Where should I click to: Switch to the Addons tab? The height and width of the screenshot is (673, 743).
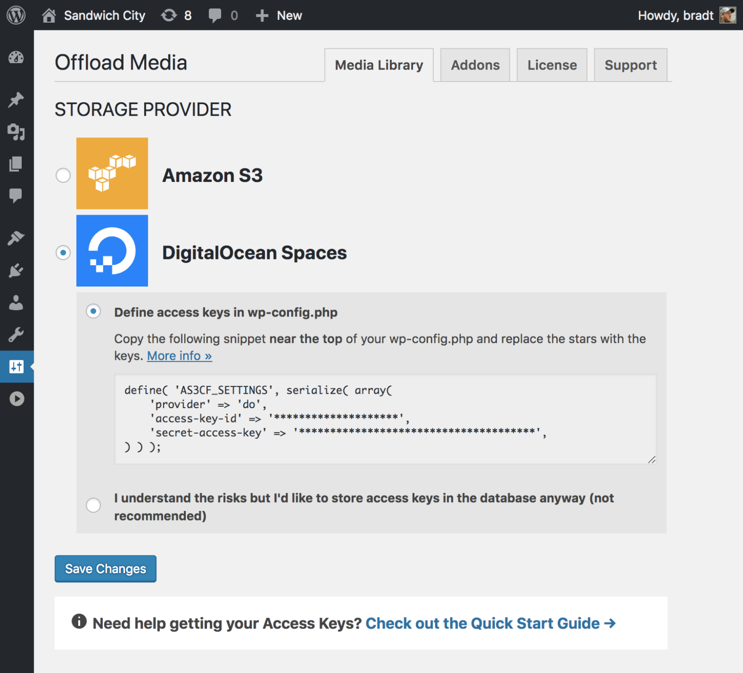475,65
